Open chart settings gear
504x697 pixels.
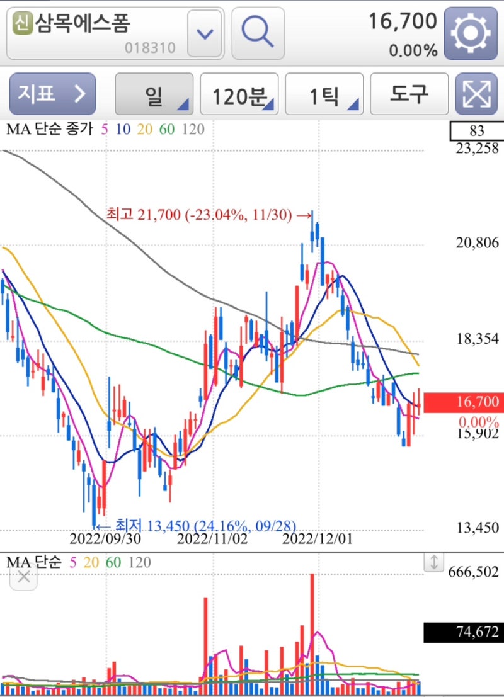[x=471, y=33]
